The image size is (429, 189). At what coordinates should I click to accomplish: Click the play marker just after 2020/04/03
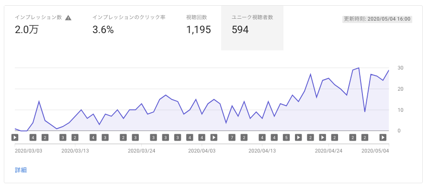pos(214,137)
